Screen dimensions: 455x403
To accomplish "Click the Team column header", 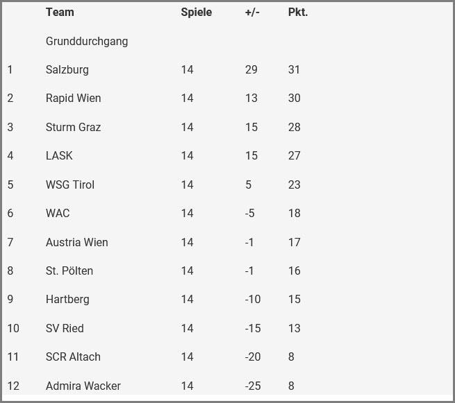I will (x=60, y=12).
